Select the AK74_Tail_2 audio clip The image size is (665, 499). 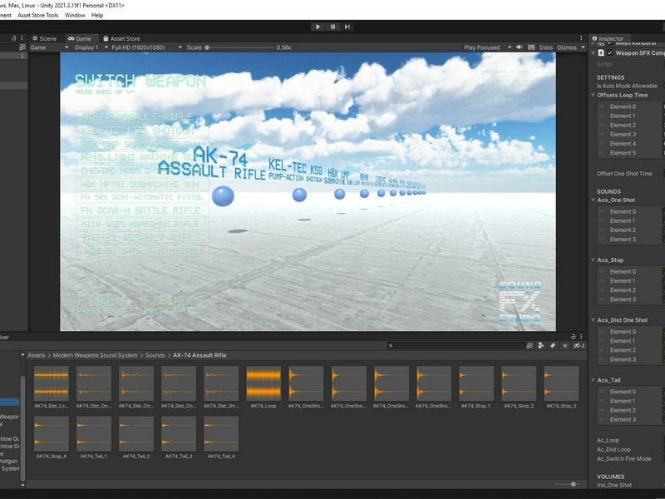pos(136,437)
